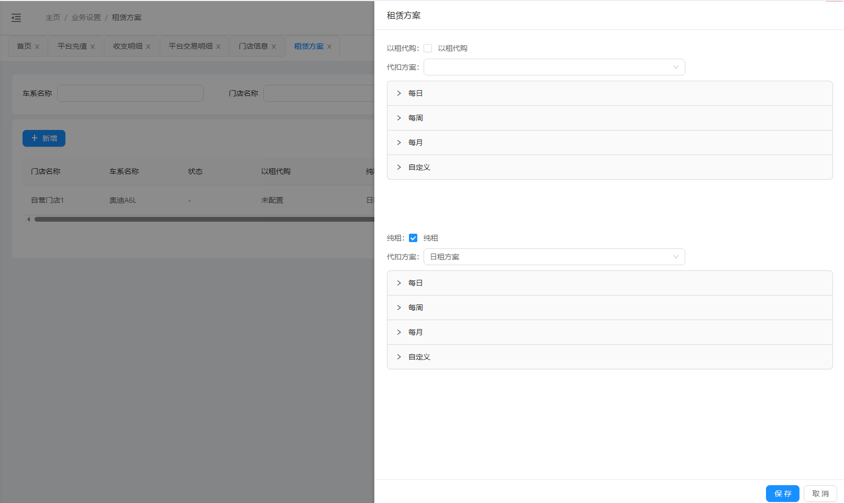Close the 首页 tab with its X icon
The width and height of the screenshot is (844, 503).
click(37, 47)
